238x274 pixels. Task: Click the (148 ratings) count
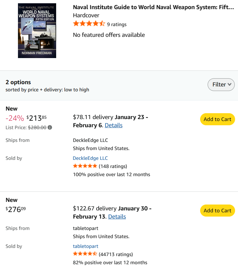113,166
